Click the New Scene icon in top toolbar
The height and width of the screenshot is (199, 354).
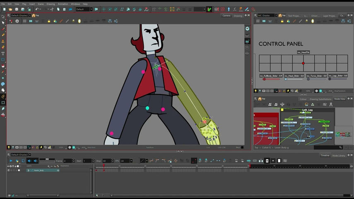tap(4, 9)
